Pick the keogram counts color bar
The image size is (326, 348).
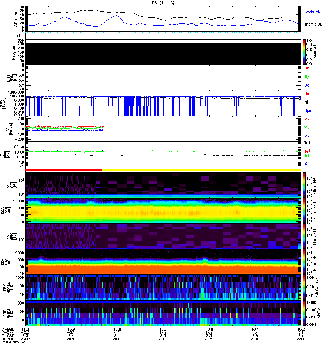304,52
